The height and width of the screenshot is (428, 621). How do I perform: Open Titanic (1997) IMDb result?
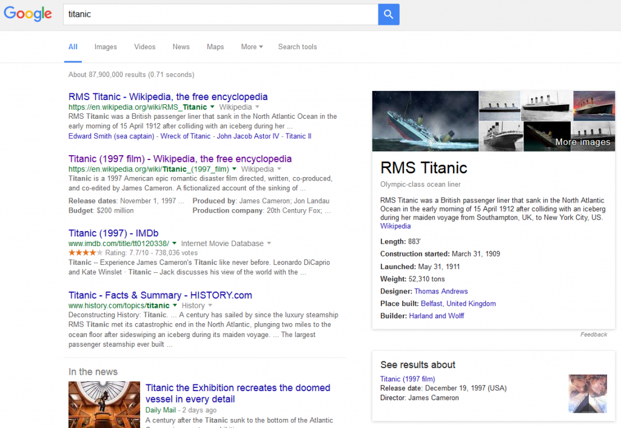tap(113, 233)
